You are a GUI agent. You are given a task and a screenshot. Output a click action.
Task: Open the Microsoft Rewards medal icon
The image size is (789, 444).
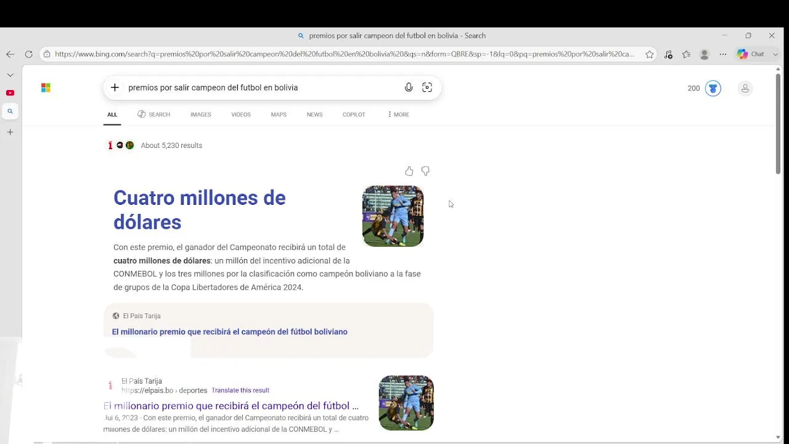pos(713,88)
